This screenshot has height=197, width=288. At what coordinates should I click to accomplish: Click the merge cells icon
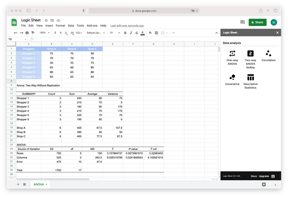162,33
